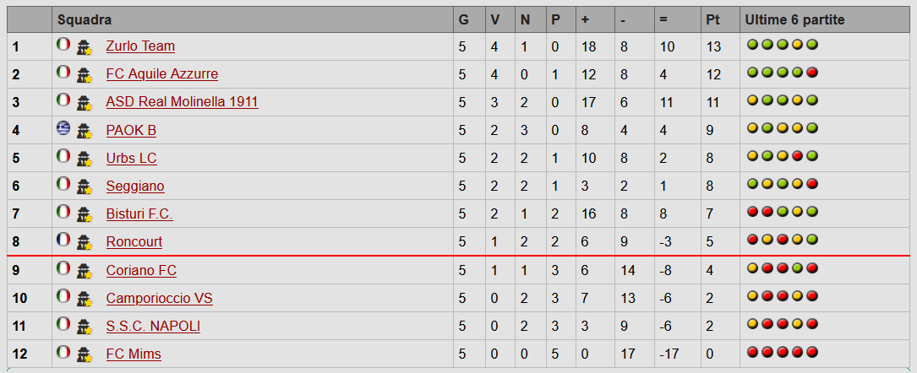Click the Squadra column header
This screenshot has height=373, width=917.
click(x=85, y=19)
